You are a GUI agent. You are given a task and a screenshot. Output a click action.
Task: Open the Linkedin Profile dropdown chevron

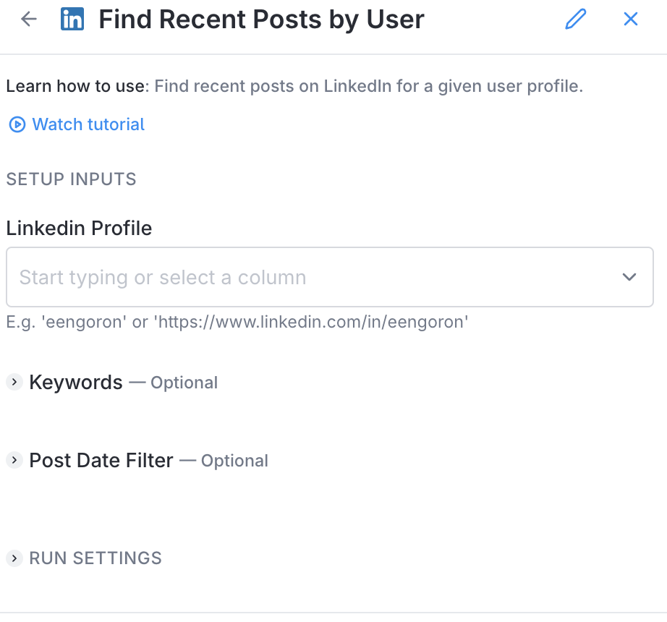click(629, 278)
